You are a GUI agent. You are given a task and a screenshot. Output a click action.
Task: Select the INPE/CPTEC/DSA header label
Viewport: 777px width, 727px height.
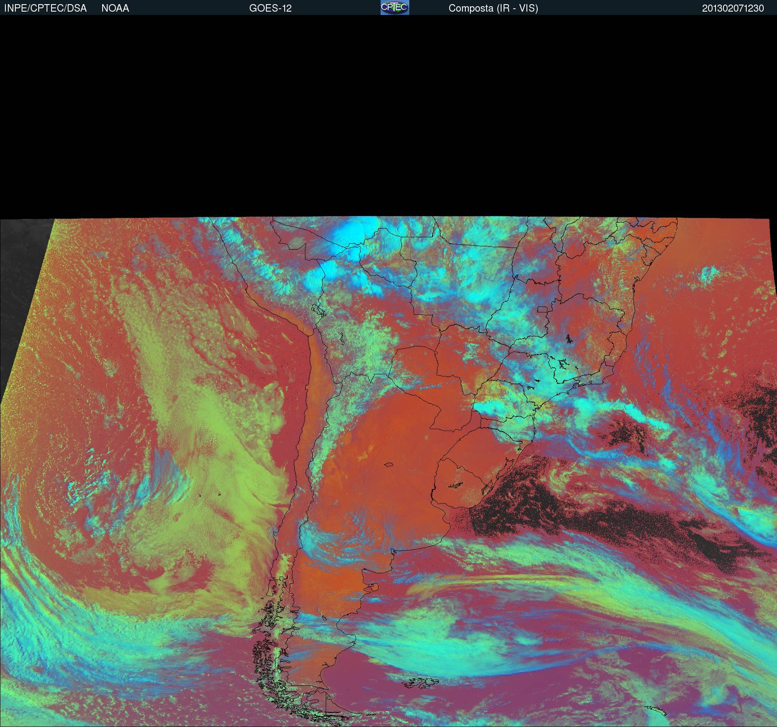pos(45,8)
